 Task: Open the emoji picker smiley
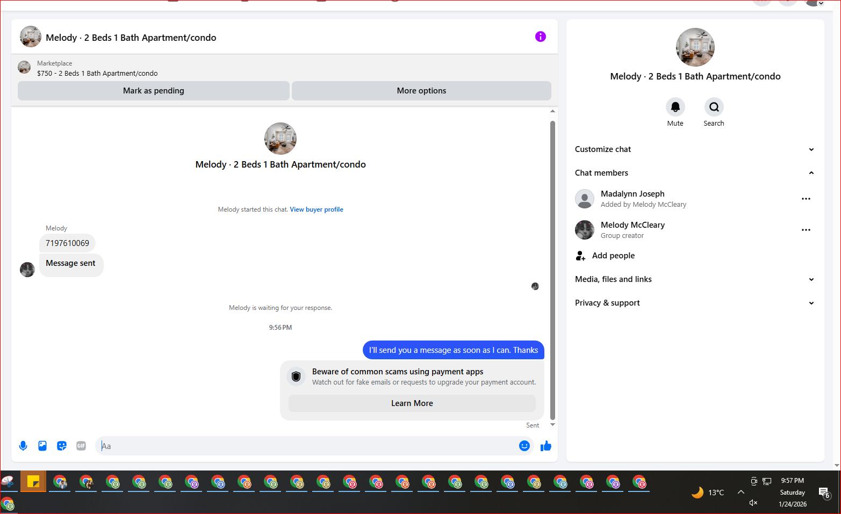pyautogui.click(x=524, y=446)
